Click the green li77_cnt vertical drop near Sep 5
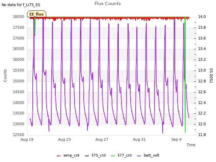The width and height of the screenshot is (216, 162). pos(185,75)
